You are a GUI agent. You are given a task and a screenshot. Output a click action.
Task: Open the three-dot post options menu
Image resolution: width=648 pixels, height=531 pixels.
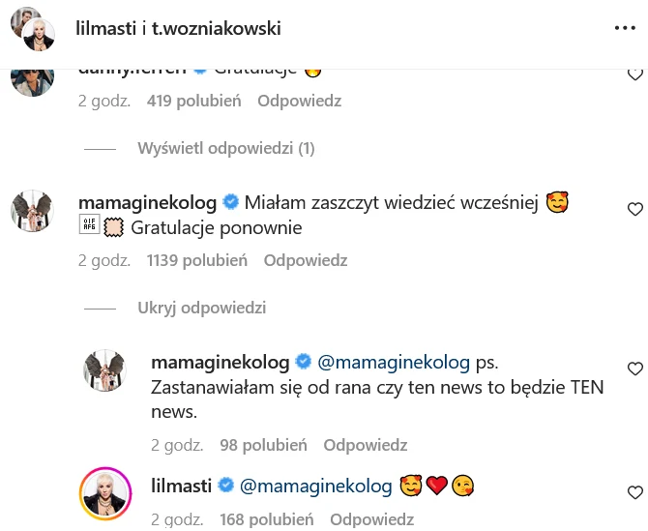point(625,28)
